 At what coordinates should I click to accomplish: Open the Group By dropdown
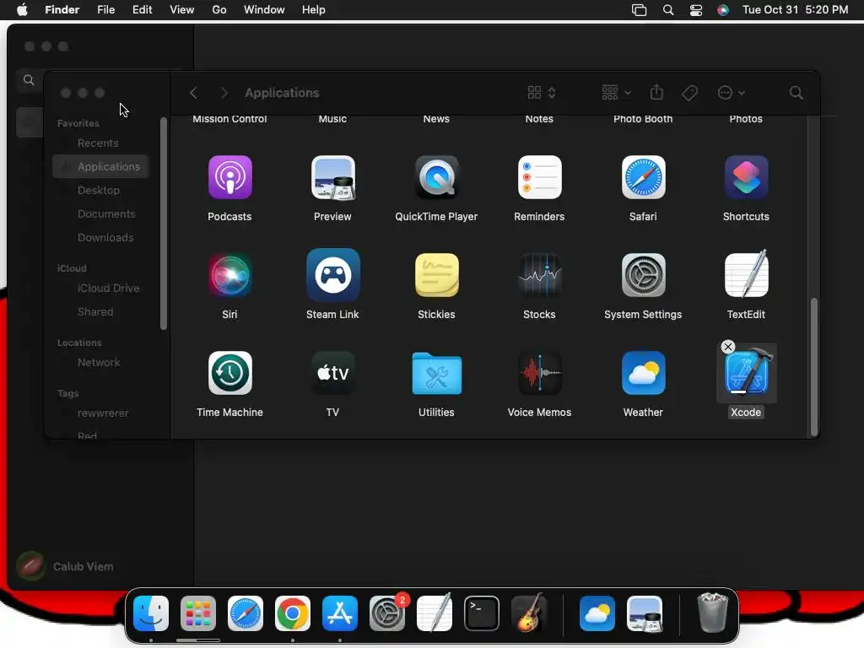[616, 93]
